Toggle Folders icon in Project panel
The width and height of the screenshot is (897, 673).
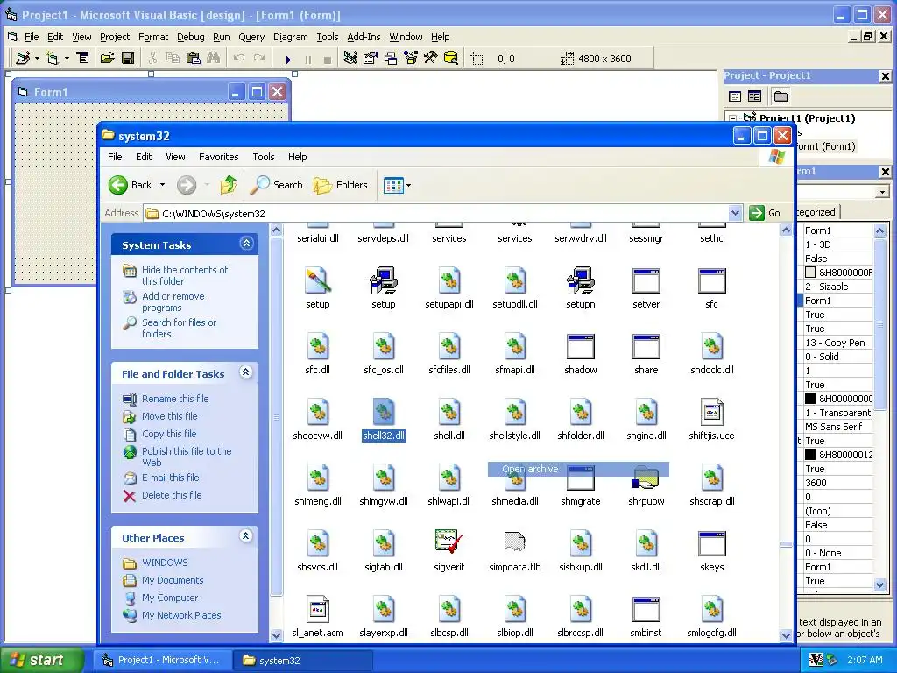click(780, 96)
